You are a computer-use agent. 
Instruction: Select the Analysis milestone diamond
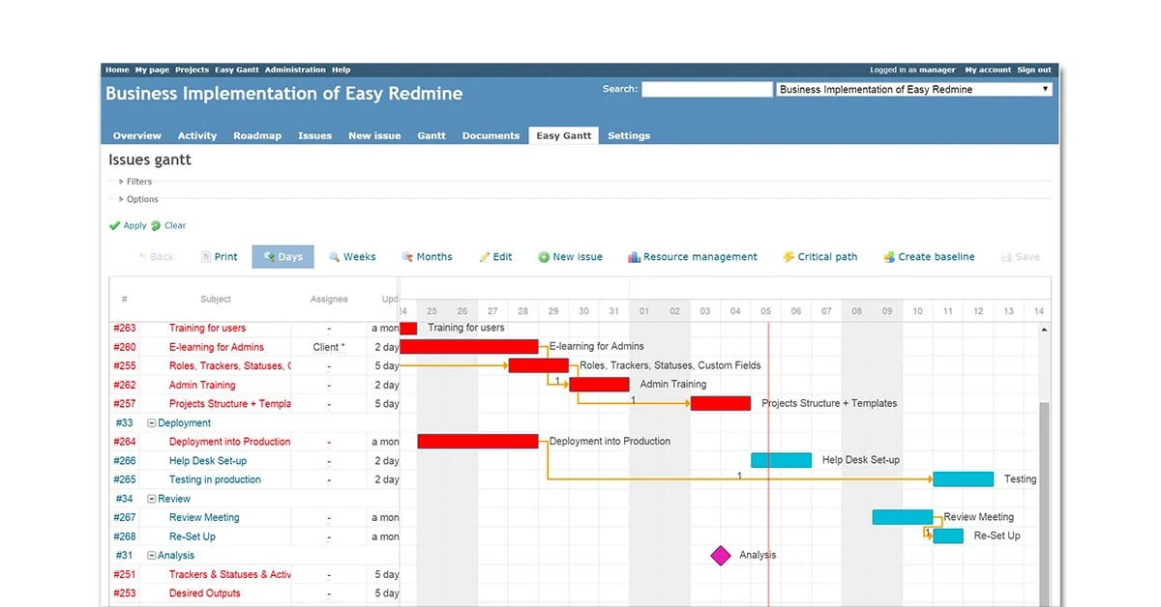pyautogui.click(x=720, y=555)
